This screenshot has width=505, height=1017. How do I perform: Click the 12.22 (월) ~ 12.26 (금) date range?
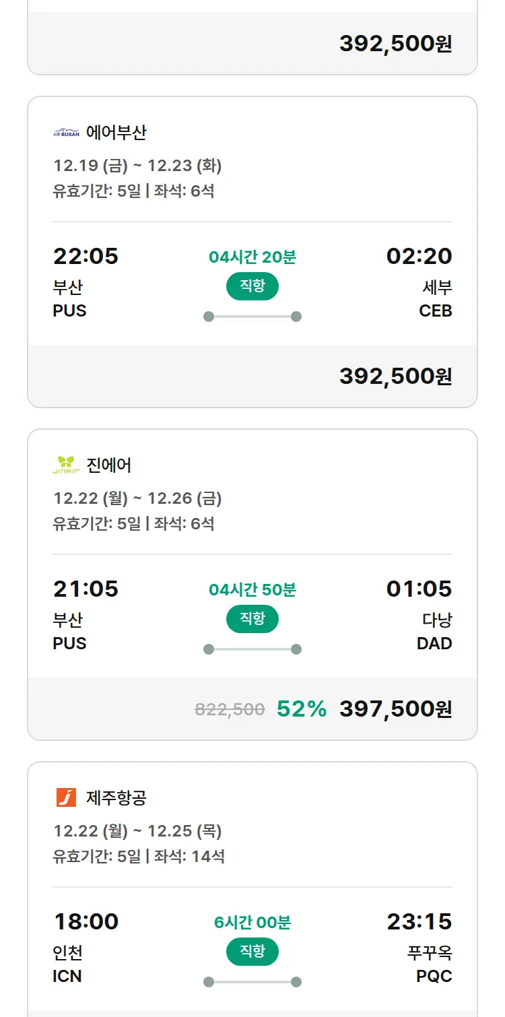[137, 498]
